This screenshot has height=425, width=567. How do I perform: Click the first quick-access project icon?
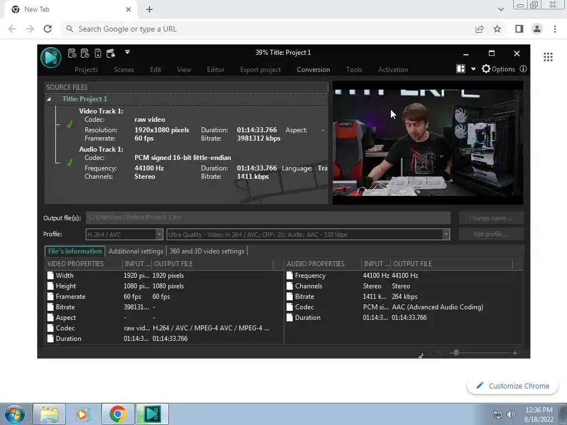[72, 54]
